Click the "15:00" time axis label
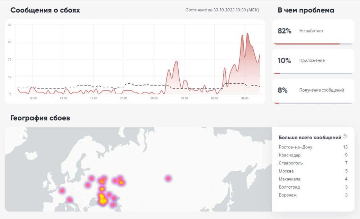The height and width of the screenshot is (219, 360). [63, 98]
